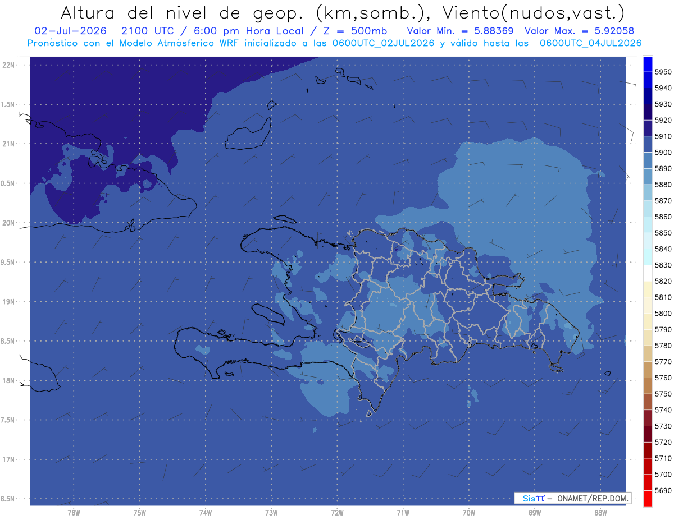Click the color bar swatch between 5910 and 5920
The image size is (674, 520).
pos(647,128)
